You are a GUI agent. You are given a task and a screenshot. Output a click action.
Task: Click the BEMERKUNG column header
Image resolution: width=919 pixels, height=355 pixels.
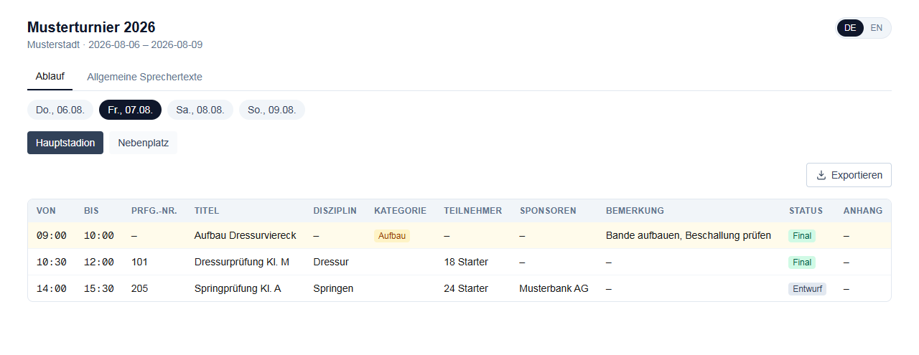point(635,211)
